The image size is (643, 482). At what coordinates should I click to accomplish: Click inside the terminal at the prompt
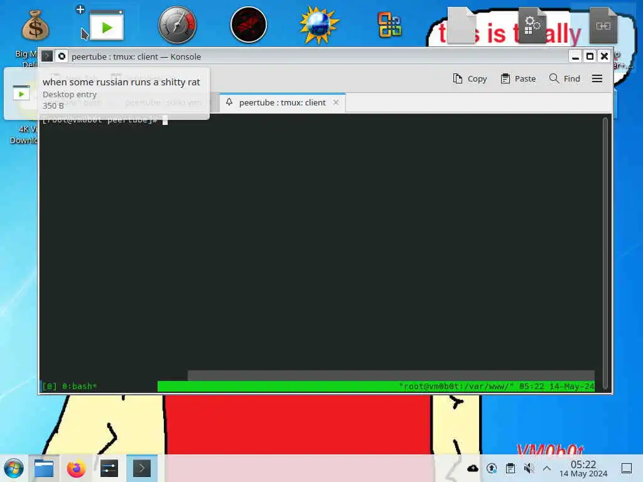[x=165, y=120]
